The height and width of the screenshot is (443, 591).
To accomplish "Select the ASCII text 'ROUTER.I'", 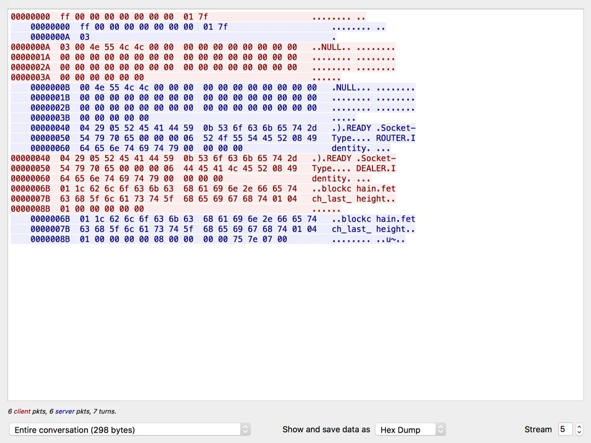I will click(396, 138).
